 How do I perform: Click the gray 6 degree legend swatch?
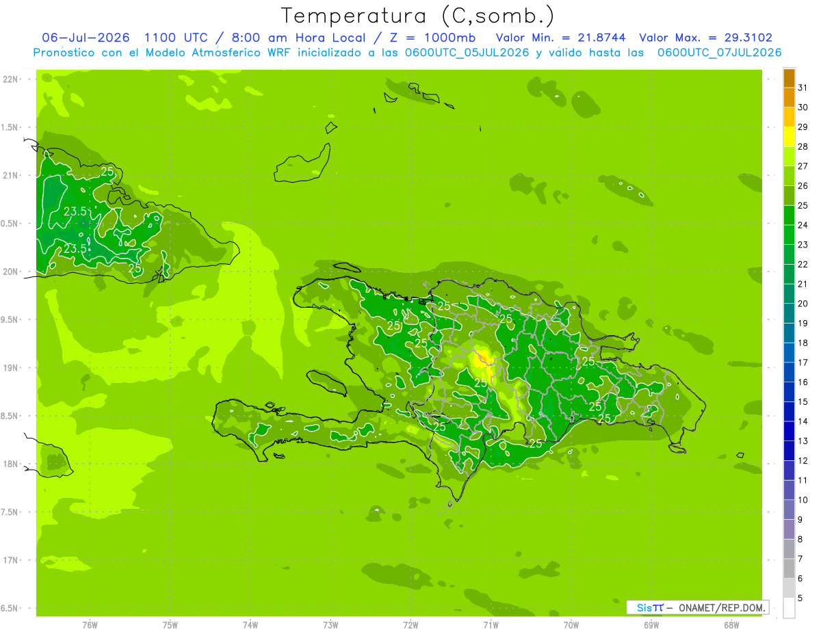pyautogui.click(x=789, y=569)
